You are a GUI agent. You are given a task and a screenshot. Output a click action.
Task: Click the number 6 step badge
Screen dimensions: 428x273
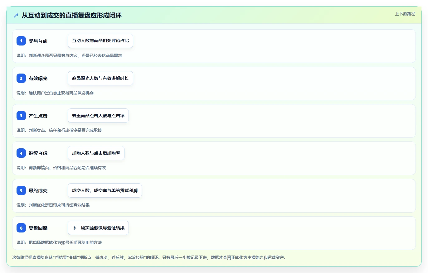[x=21, y=228]
